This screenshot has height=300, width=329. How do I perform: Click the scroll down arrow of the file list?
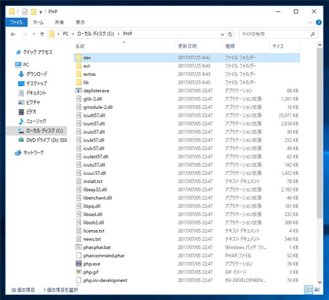pos(319,282)
